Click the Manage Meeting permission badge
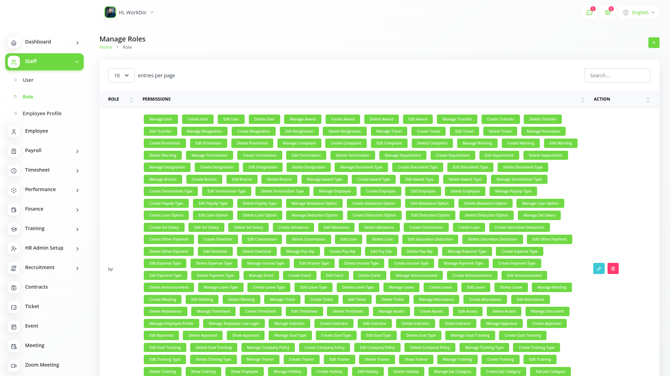 click(x=552, y=287)
